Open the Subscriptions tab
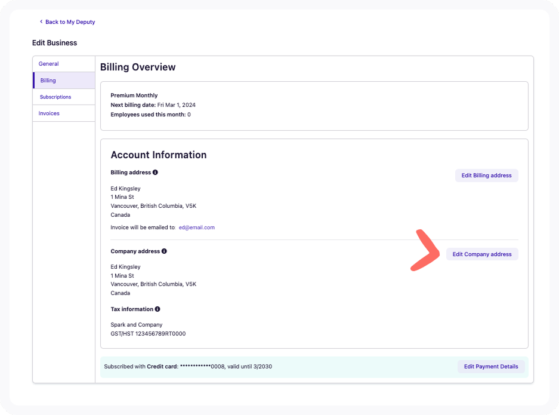 pos(55,97)
